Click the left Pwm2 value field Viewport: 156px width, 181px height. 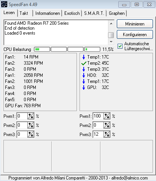point(22,125)
